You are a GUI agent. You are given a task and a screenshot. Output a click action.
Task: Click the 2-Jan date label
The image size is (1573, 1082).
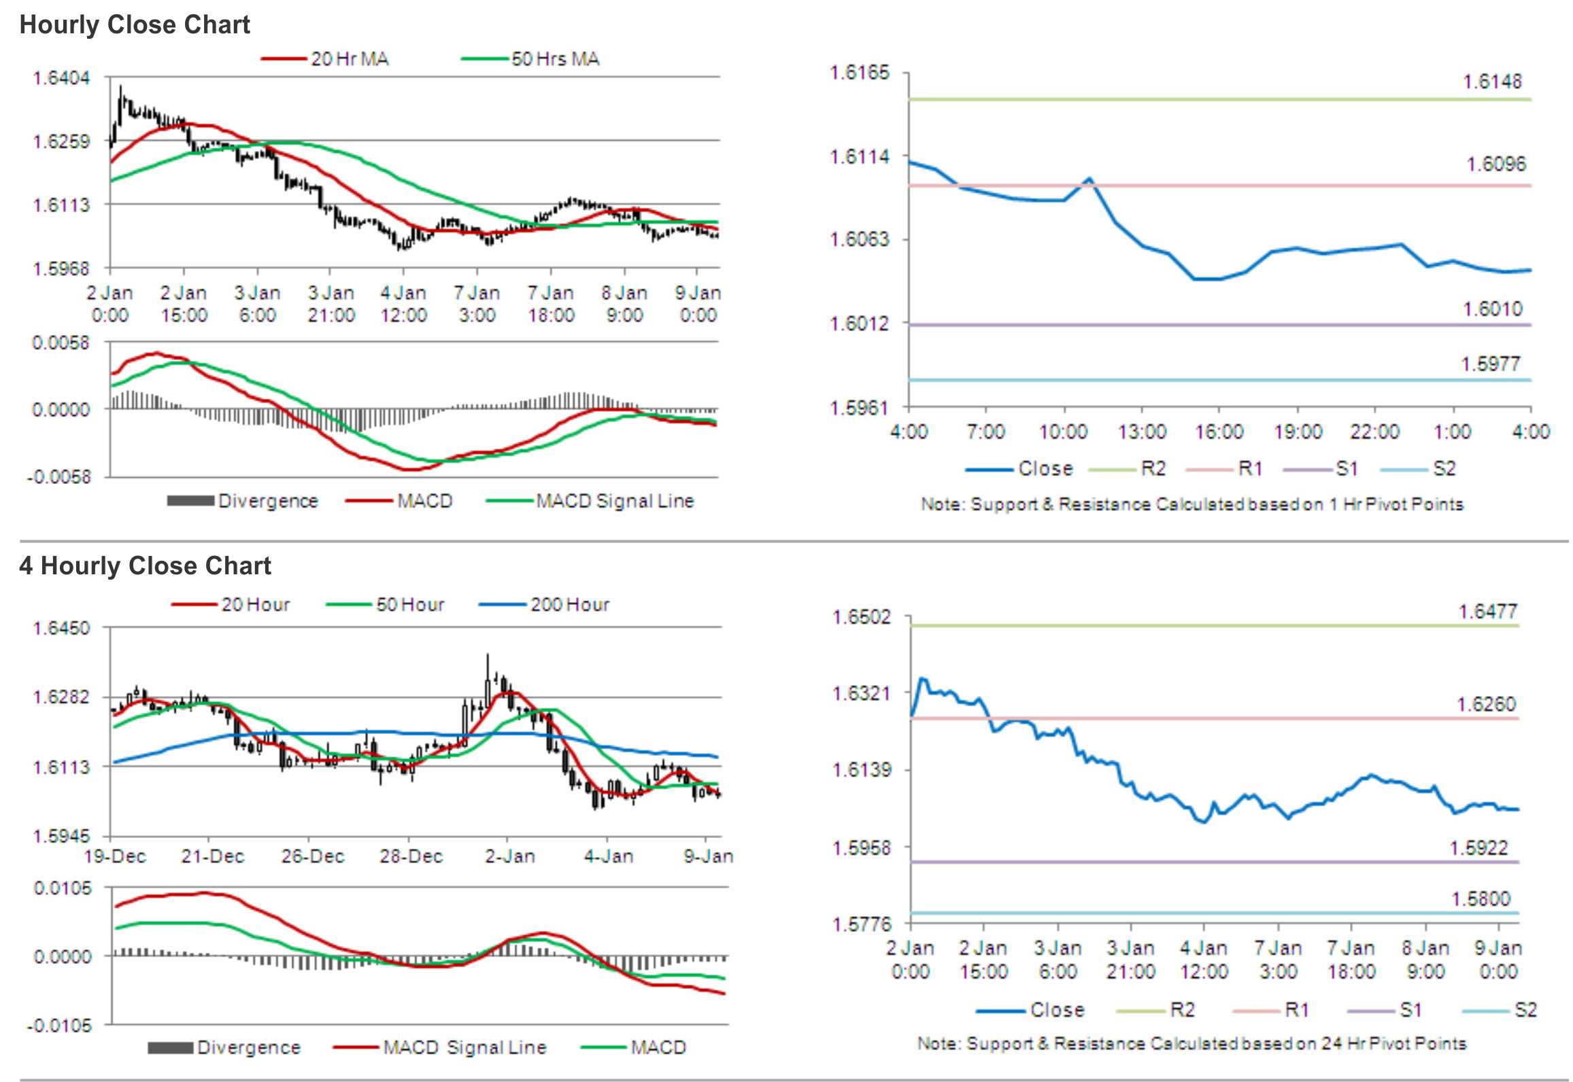pos(510,856)
